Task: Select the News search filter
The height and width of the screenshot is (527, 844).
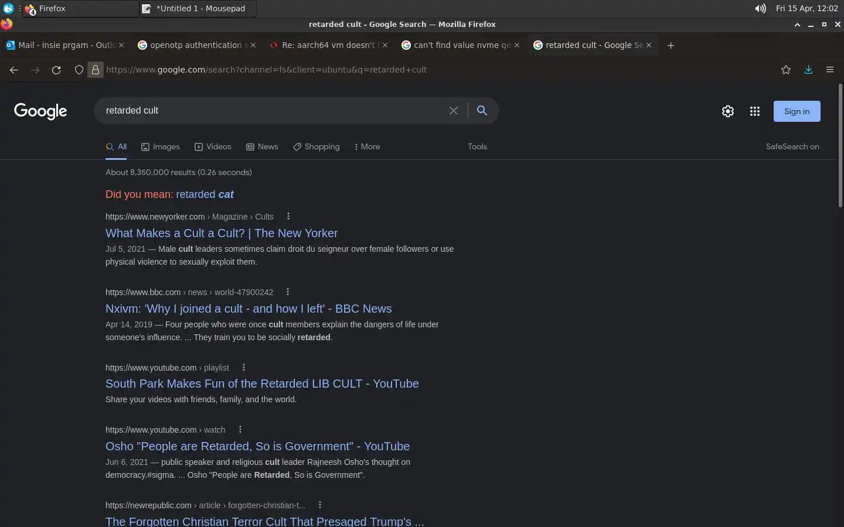Action: coord(262,147)
